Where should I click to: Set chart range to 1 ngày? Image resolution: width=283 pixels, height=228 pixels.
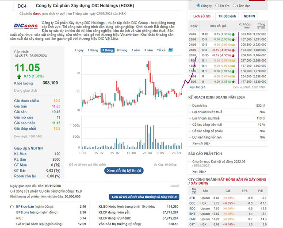(x=79, y=50)
